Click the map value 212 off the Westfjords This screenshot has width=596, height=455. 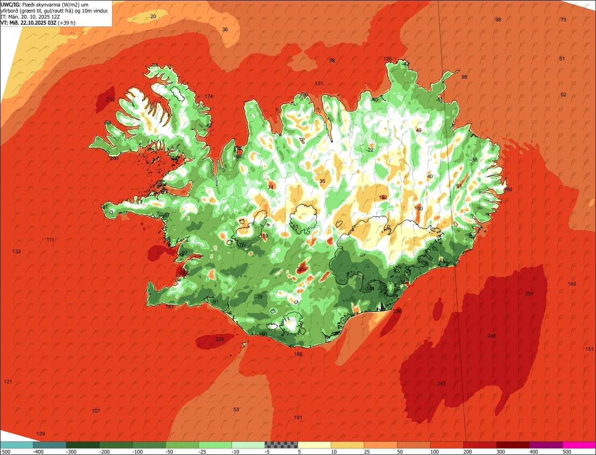coord(111,100)
